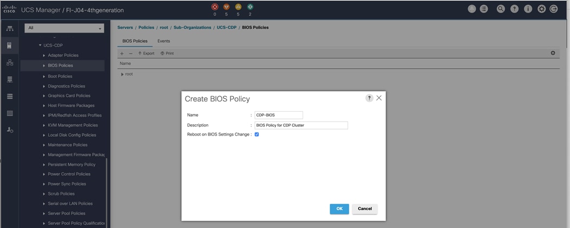
Task: Click the Name column header
Action: (x=125, y=63)
